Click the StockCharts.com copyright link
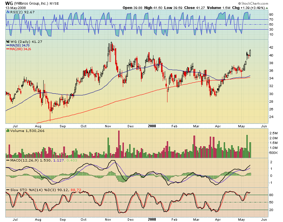The image size is (283, 222). point(253,3)
